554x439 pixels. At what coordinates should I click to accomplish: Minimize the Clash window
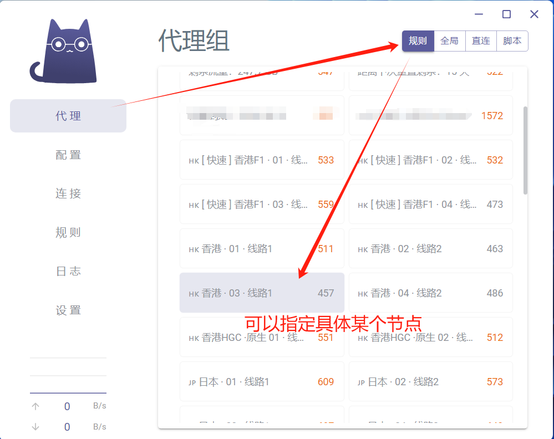point(479,14)
